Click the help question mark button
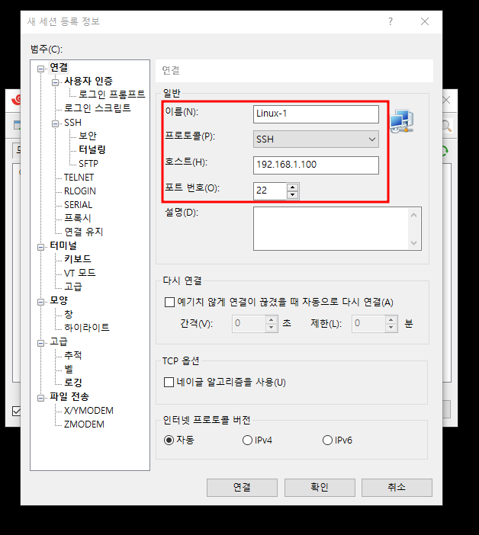The image size is (479, 535). pyautogui.click(x=391, y=21)
